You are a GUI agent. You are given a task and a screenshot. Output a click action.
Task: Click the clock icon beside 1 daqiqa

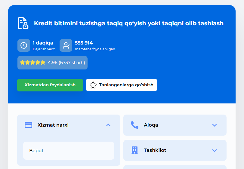(24, 45)
